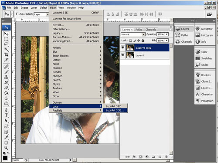Toggle lock image pixels
This screenshot has height=163, width=218.
coord(135,41)
